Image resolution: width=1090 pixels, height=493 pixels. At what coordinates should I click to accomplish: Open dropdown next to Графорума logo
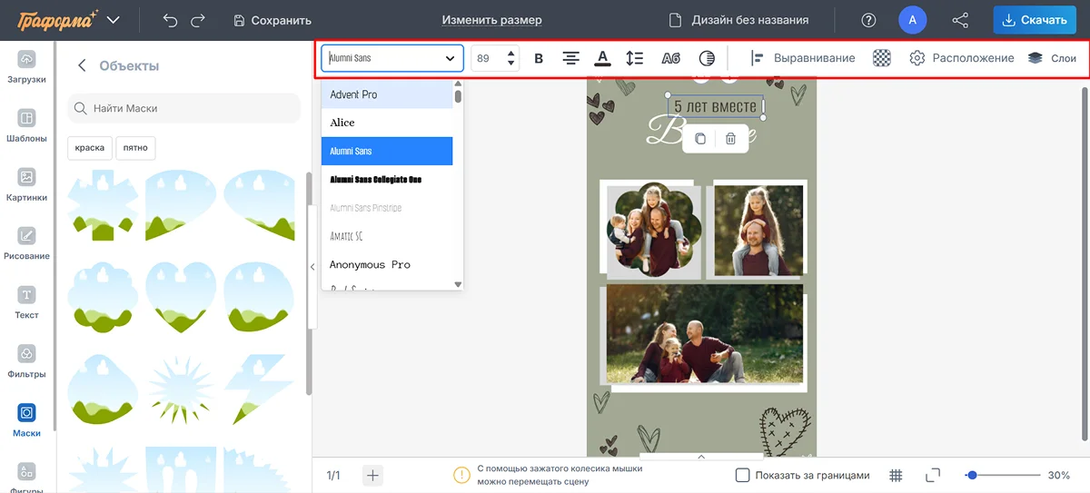pyautogui.click(x=113, y=20)
